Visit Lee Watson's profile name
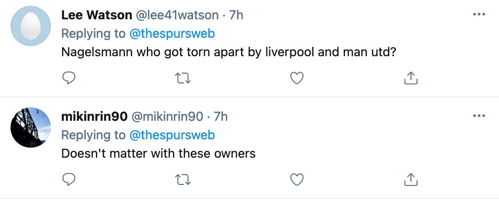The width and height of the screenshot is (499, 203). (x=96, y=15)
